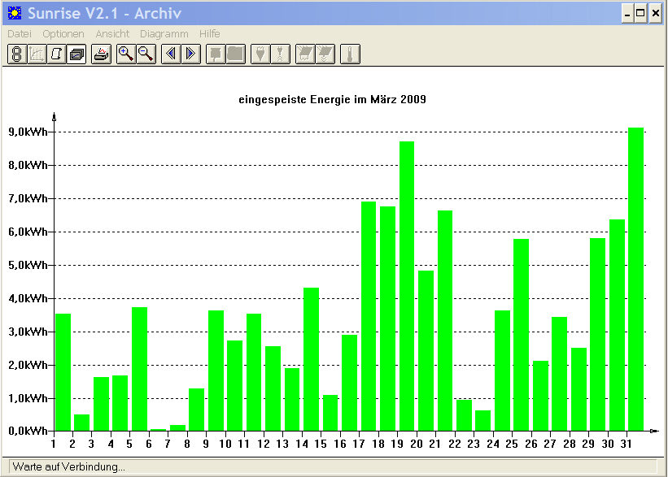Open the scroll log icon
This screenshot has height=477, width=668.
click(57, 54)
